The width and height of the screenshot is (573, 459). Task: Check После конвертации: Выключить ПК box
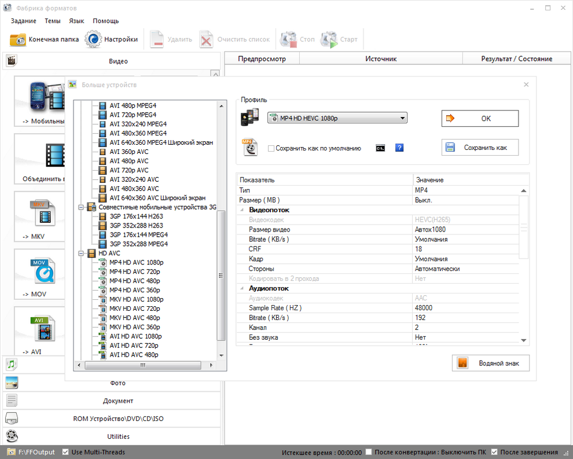(368, 452)
